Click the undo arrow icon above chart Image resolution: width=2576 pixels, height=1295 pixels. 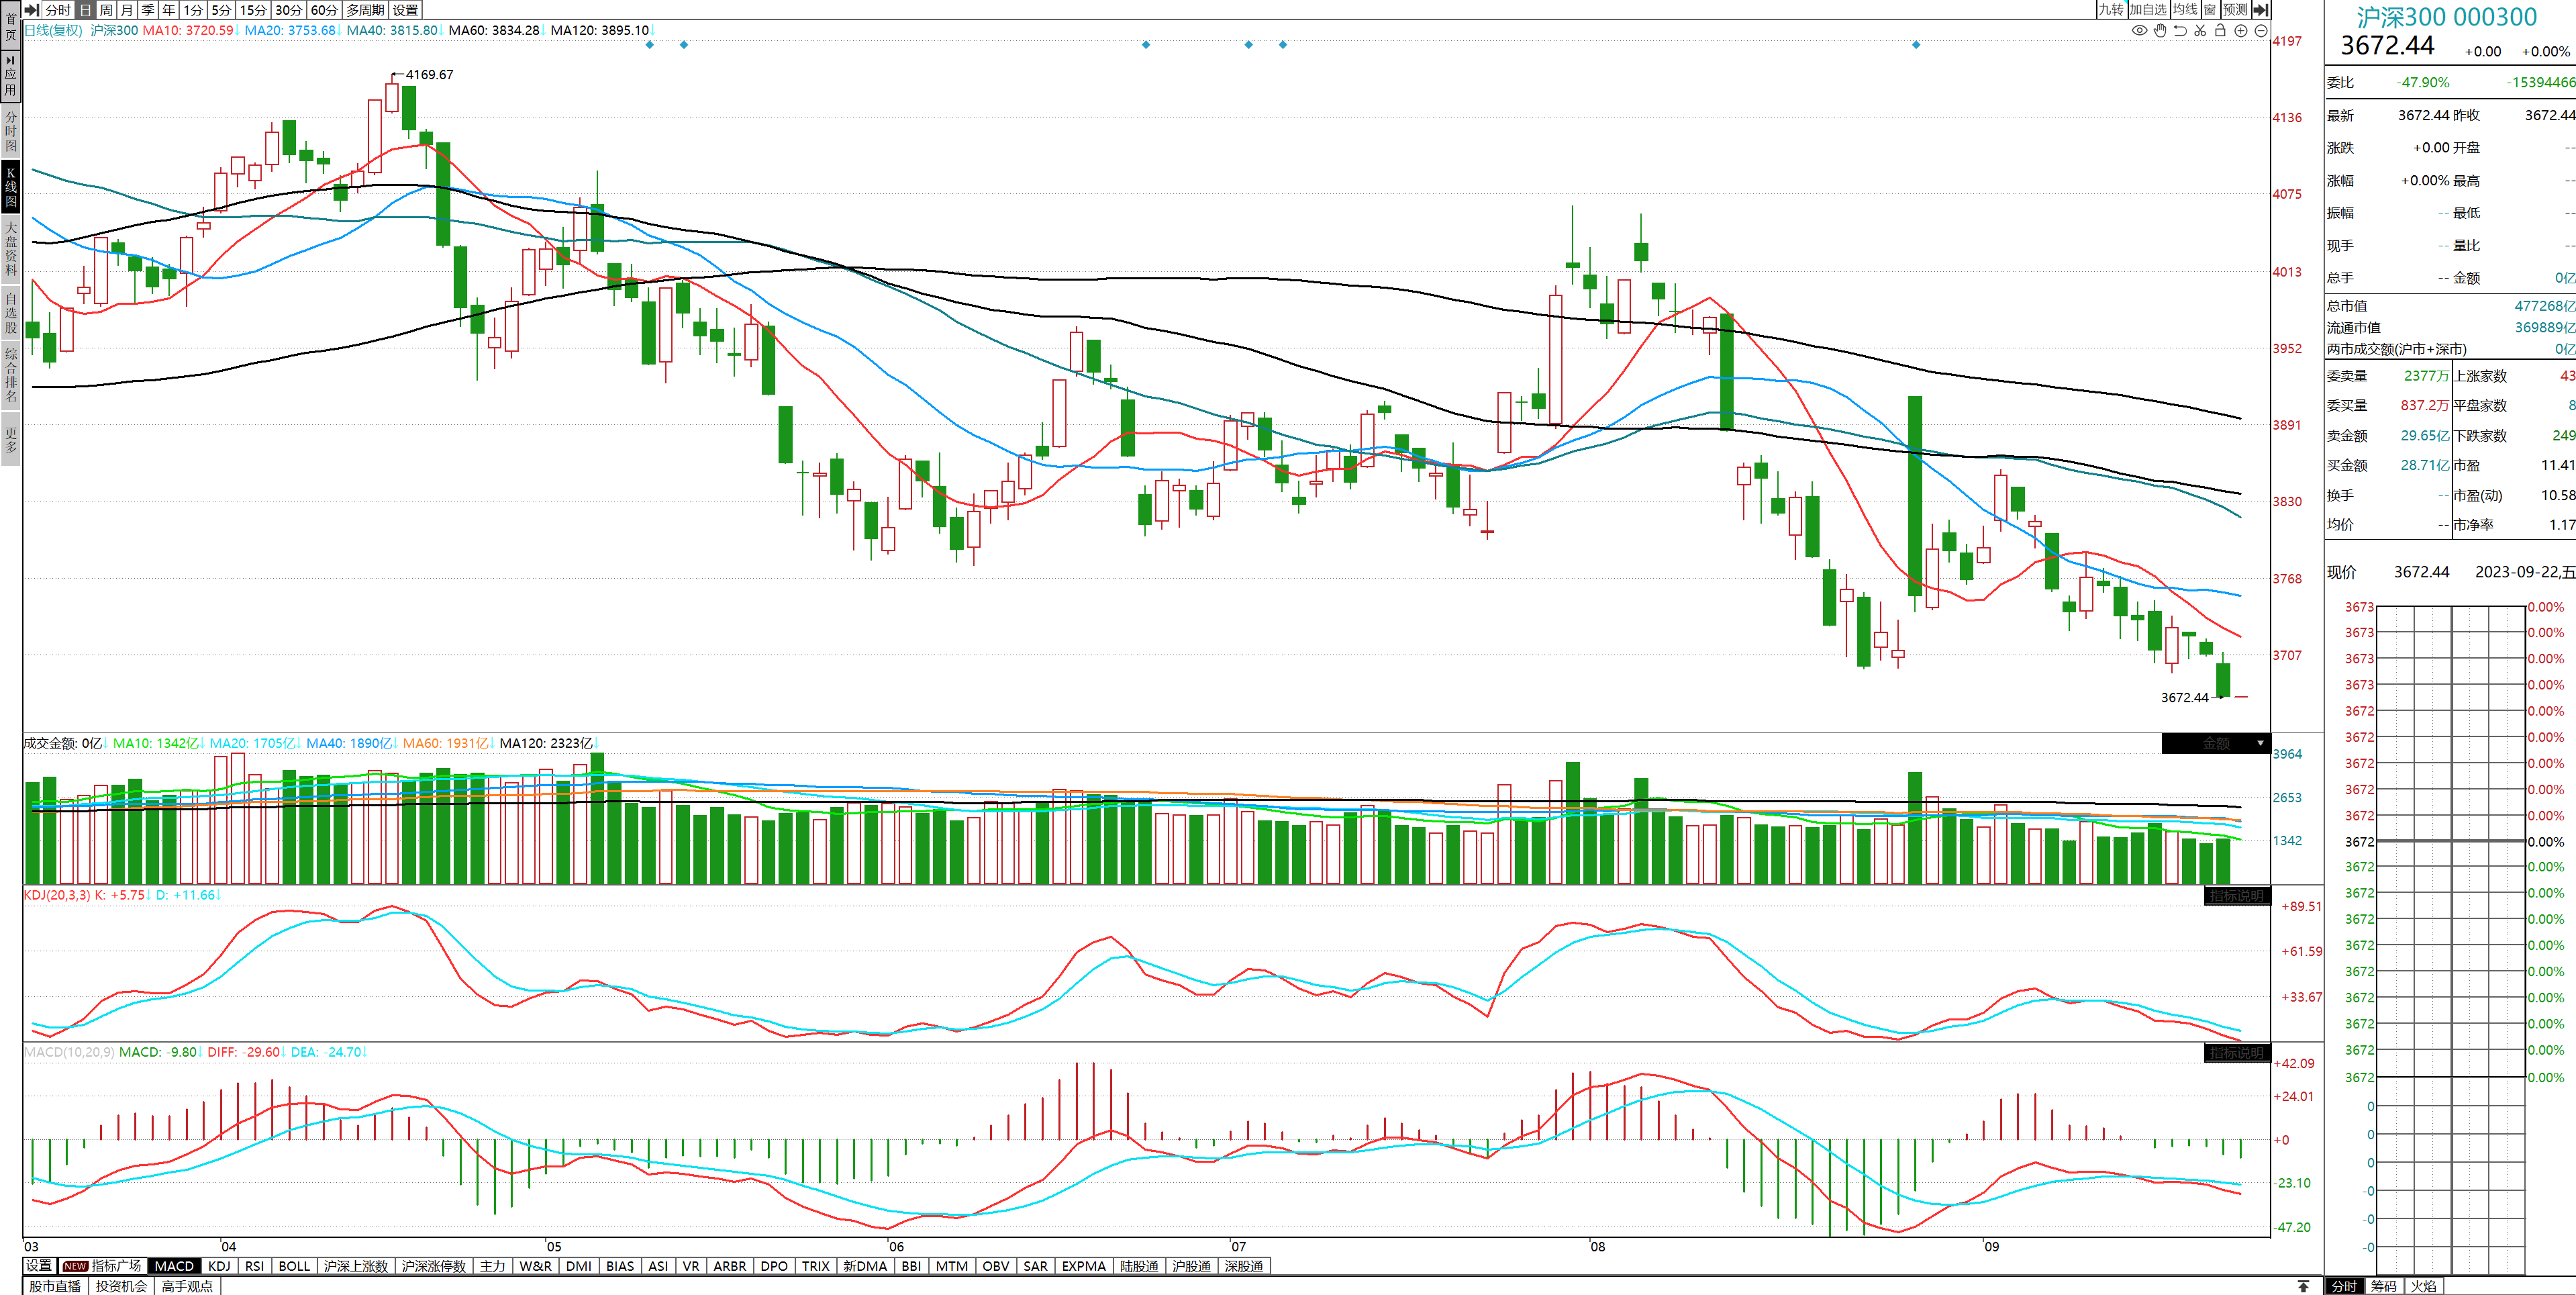pyautogui.click(x=2180, y=31)
